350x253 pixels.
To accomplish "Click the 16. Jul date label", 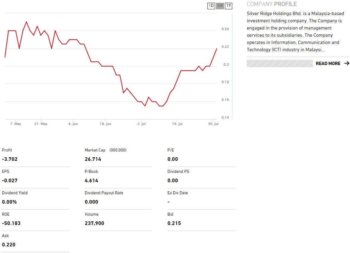I will click(178, 124).
